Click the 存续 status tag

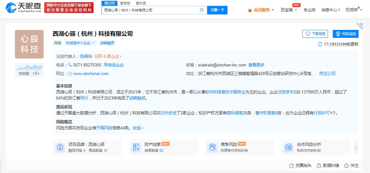58,43
